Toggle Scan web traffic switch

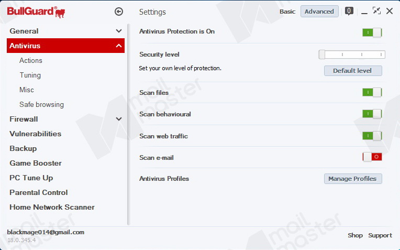point(372,136)
